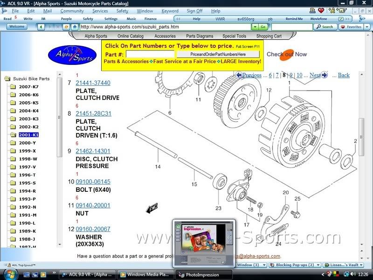Open the address bar history dropdown
373x280 pixels.
(x=255, y=27)
